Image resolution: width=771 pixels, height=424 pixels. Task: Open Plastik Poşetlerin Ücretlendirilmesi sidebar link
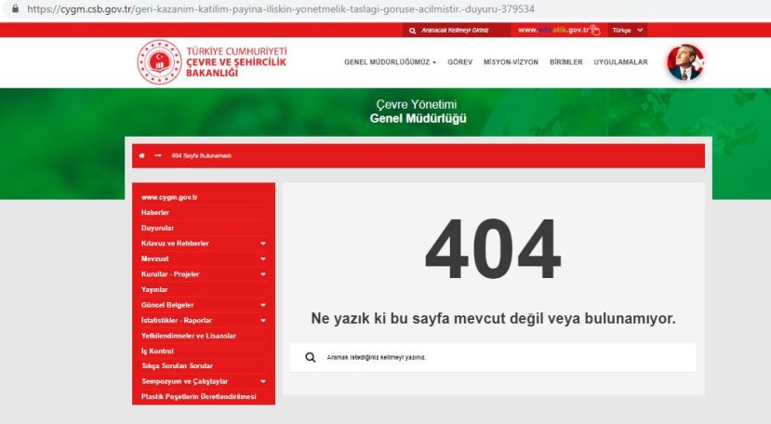tap(199, 396)
